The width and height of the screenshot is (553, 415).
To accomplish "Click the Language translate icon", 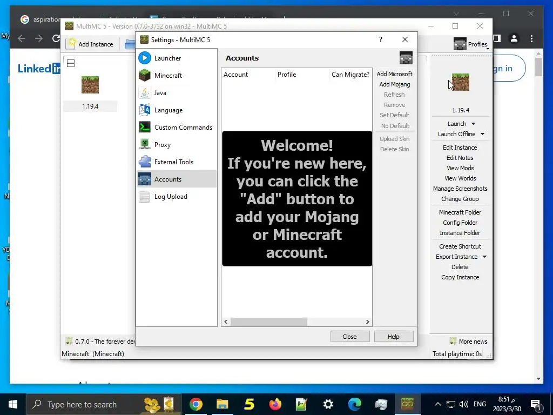I will [x=145, y=110].
